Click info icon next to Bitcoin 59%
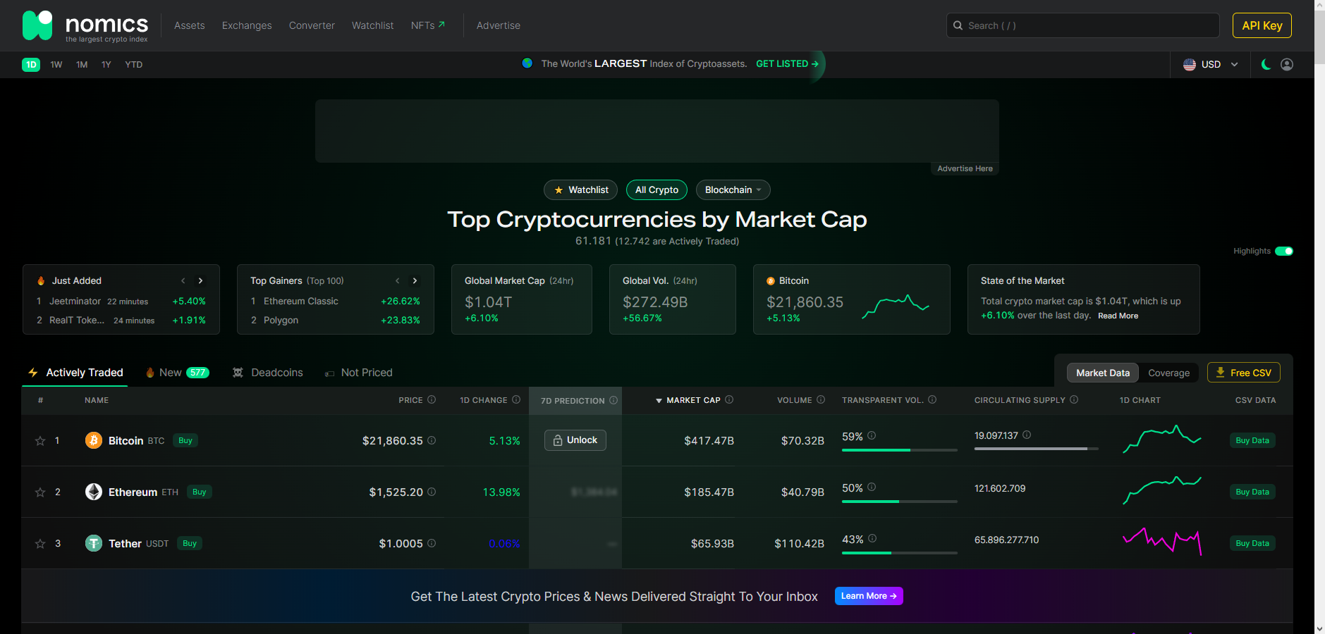 click(x=872, y=435)
